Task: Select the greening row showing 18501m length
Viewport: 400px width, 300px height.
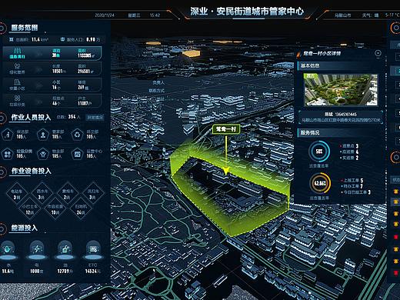Action: [x=52, y=68]
